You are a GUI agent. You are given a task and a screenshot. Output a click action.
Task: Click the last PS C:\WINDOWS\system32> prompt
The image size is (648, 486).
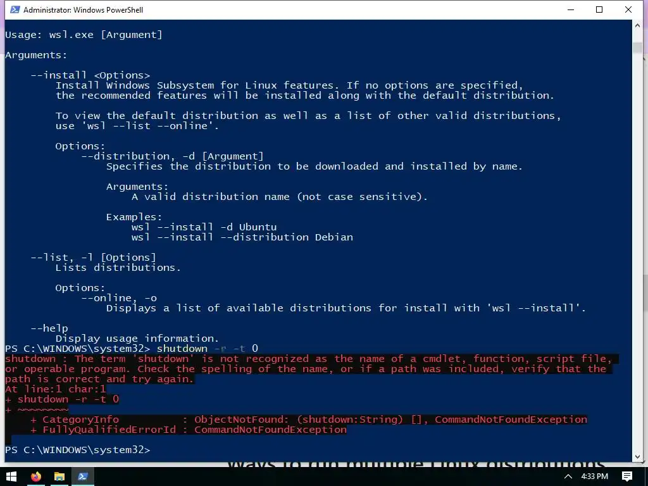[78, 450]
